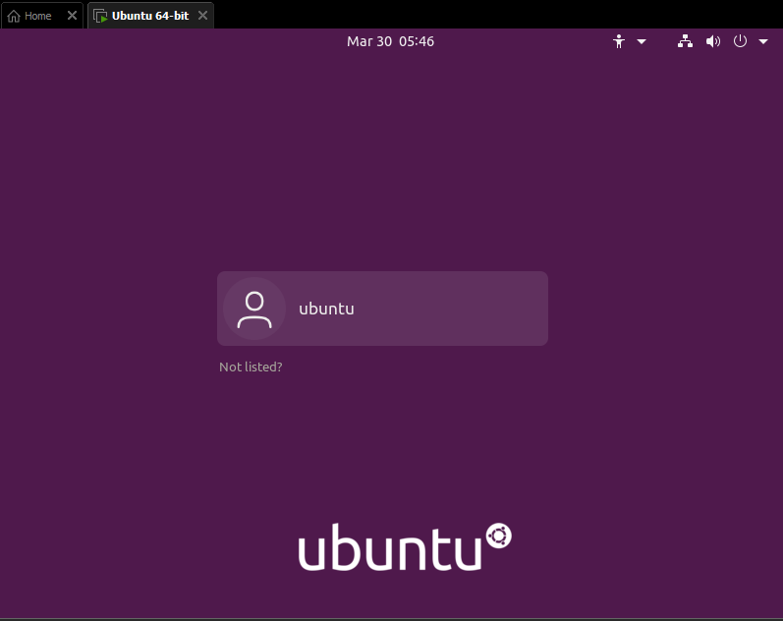Open the accessibility menu icon
The width and height of the screenshot is (783, 621).
(x=619, y=41)
